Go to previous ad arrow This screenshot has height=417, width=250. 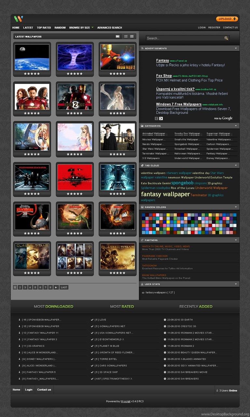coord(157,118)
